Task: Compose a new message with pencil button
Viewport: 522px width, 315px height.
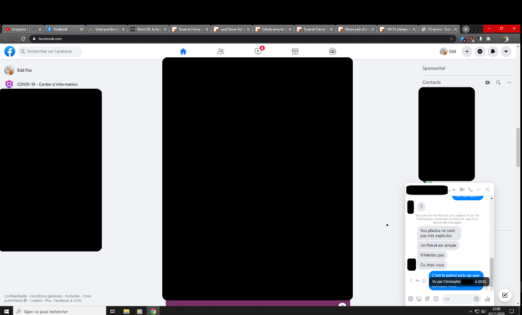Action: click(x=505, y=295)
